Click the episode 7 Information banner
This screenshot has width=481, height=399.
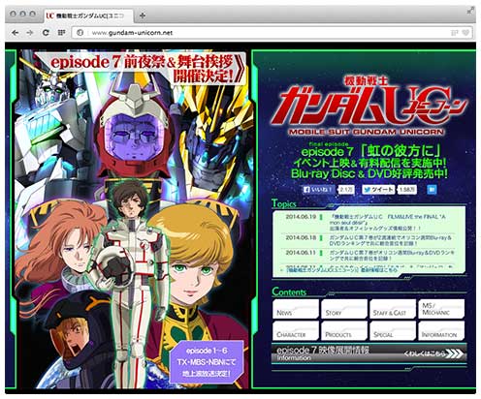pyautogui.click(x=369, y=353)
